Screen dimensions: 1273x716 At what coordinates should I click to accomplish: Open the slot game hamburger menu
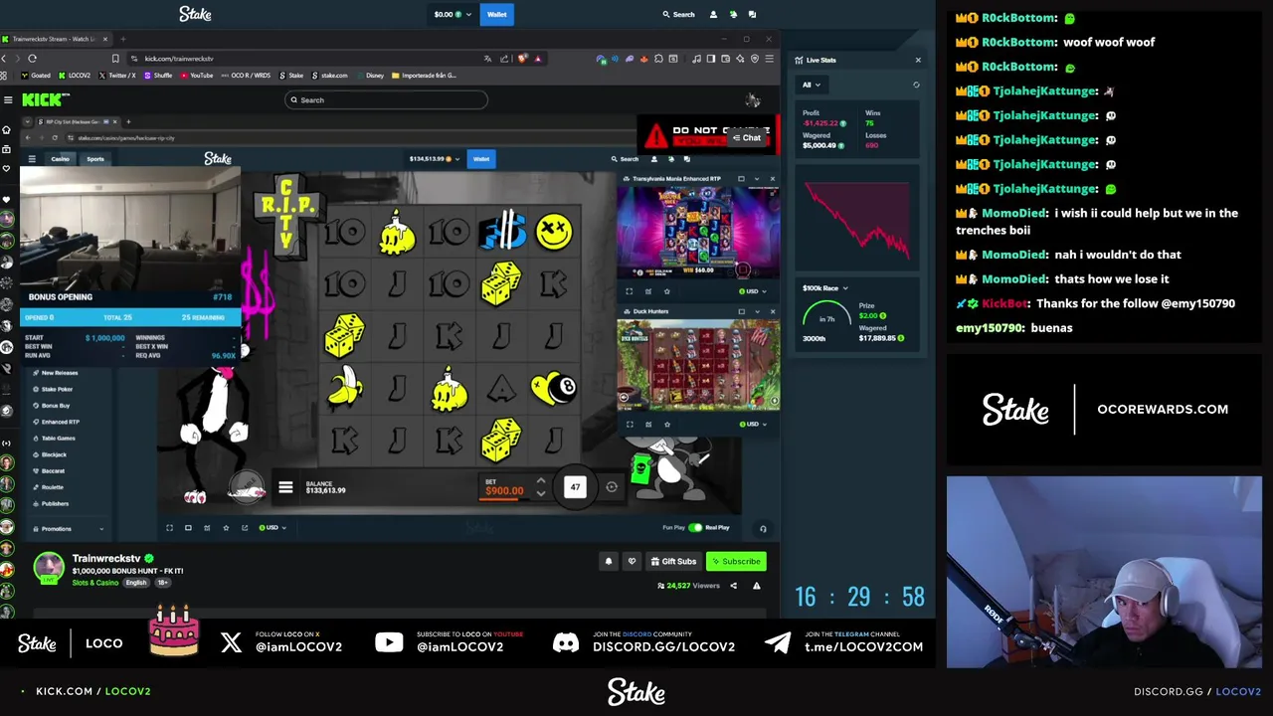click(x=285, y=487)
